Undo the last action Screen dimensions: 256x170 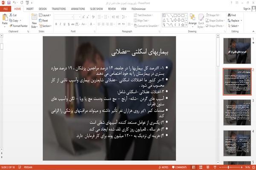tap(15, 3)
